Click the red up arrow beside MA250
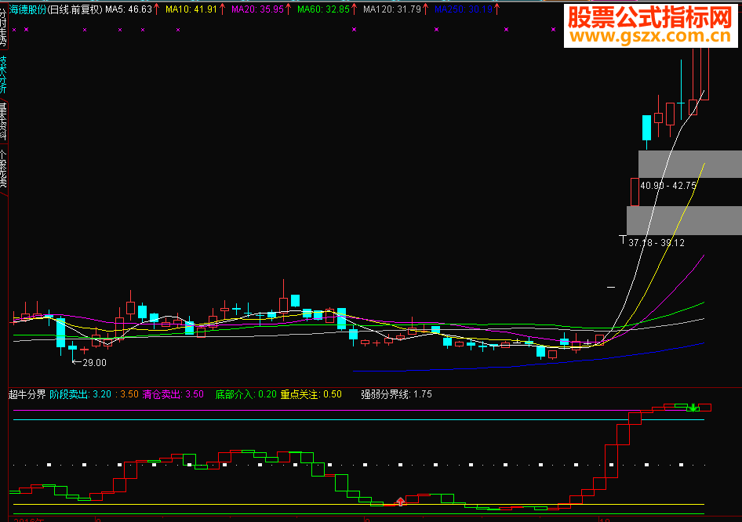Viewport: 742px width, 522px height. coord(496,9)
